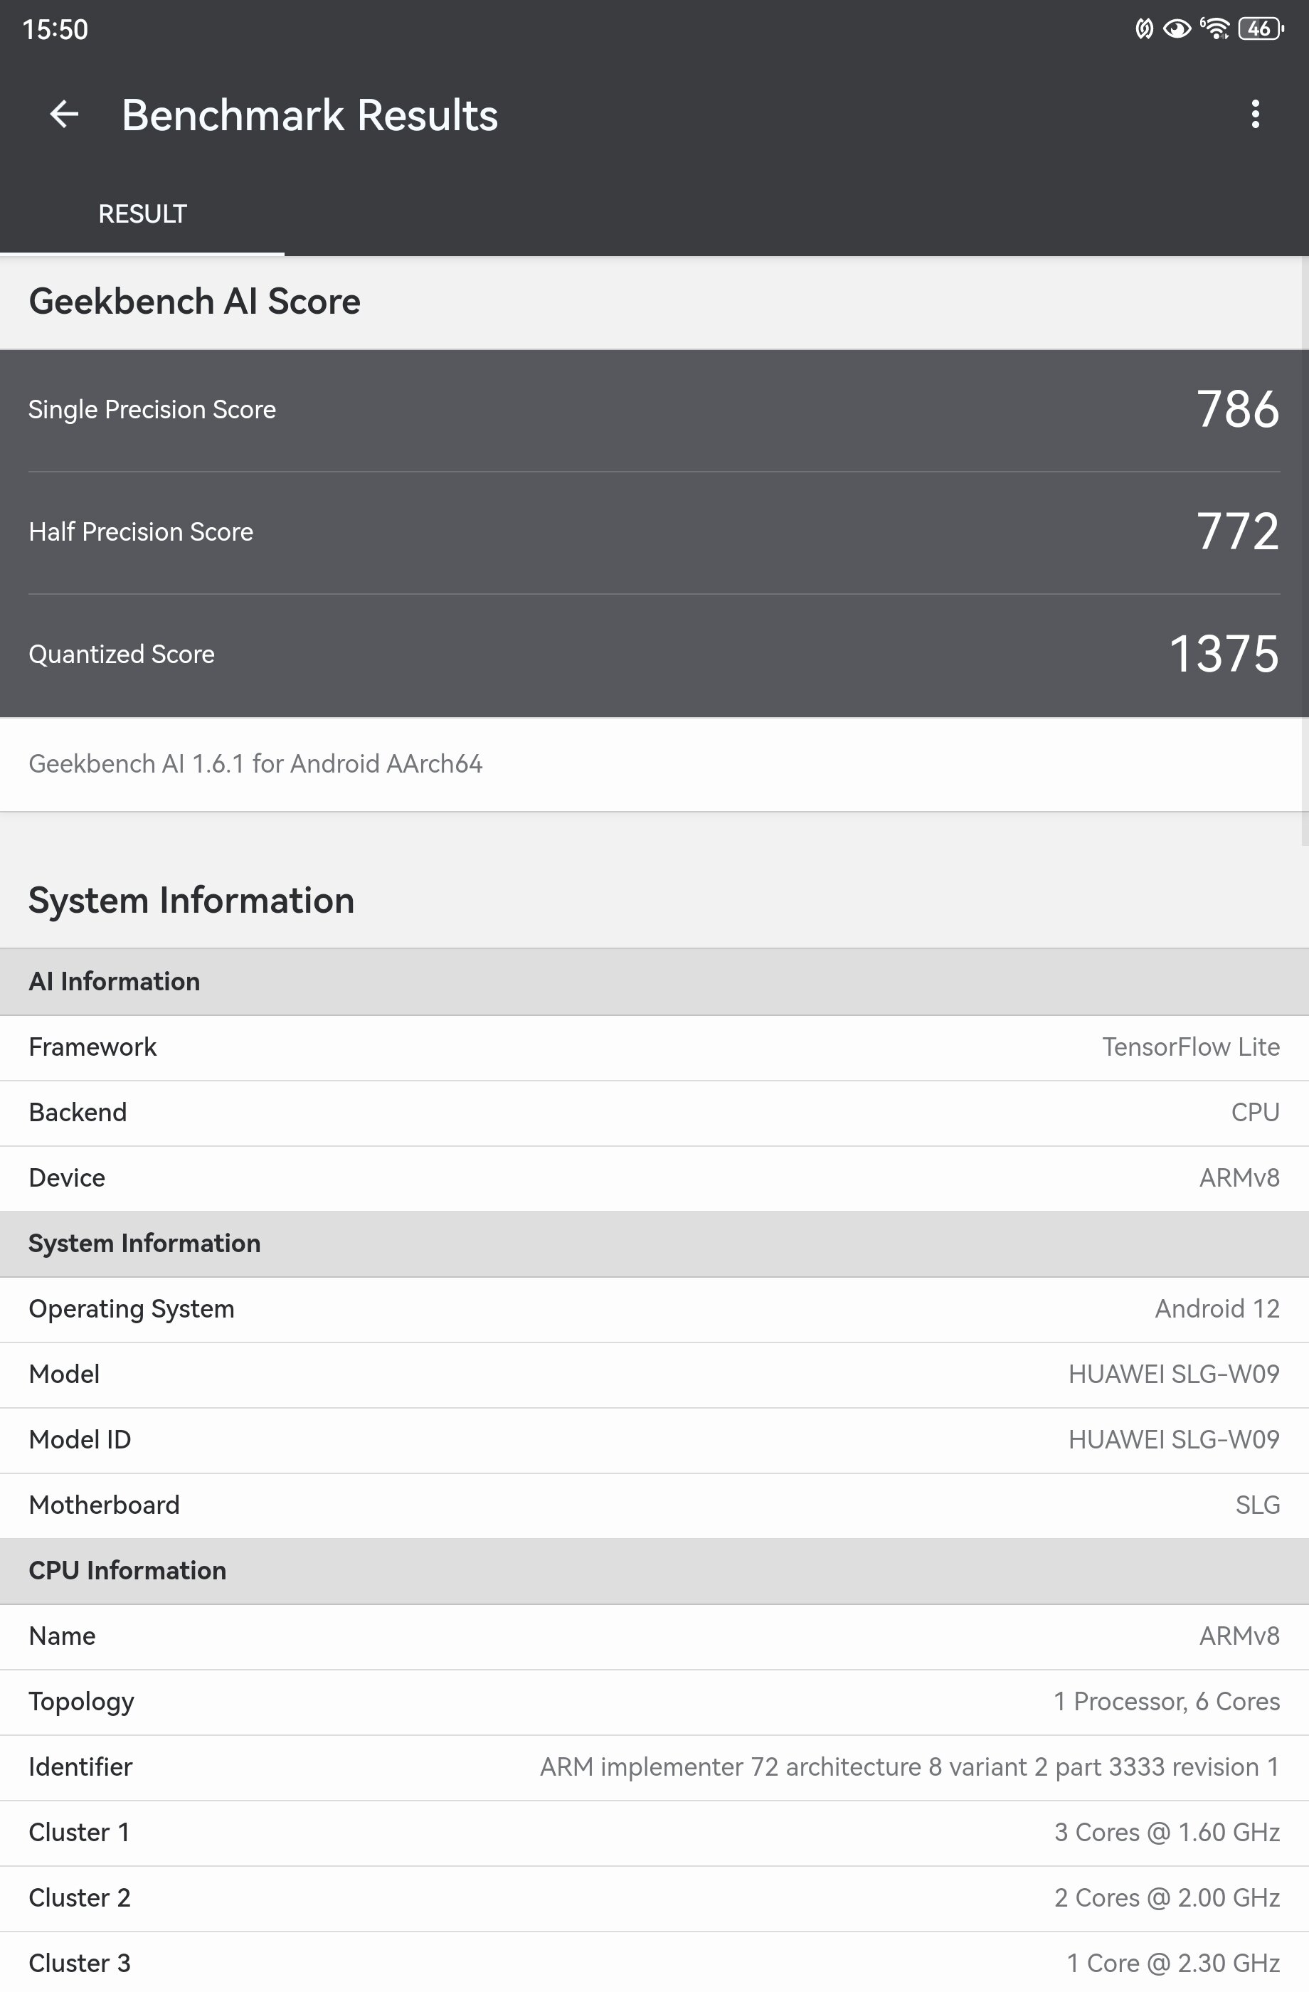Click the CPU Information section header

click(x=654, y=1571)
